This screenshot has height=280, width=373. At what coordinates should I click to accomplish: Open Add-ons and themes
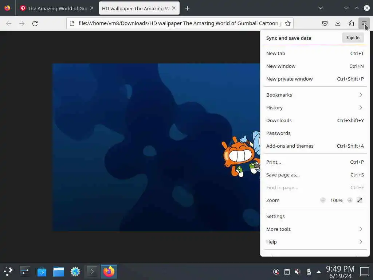(315, 146)
